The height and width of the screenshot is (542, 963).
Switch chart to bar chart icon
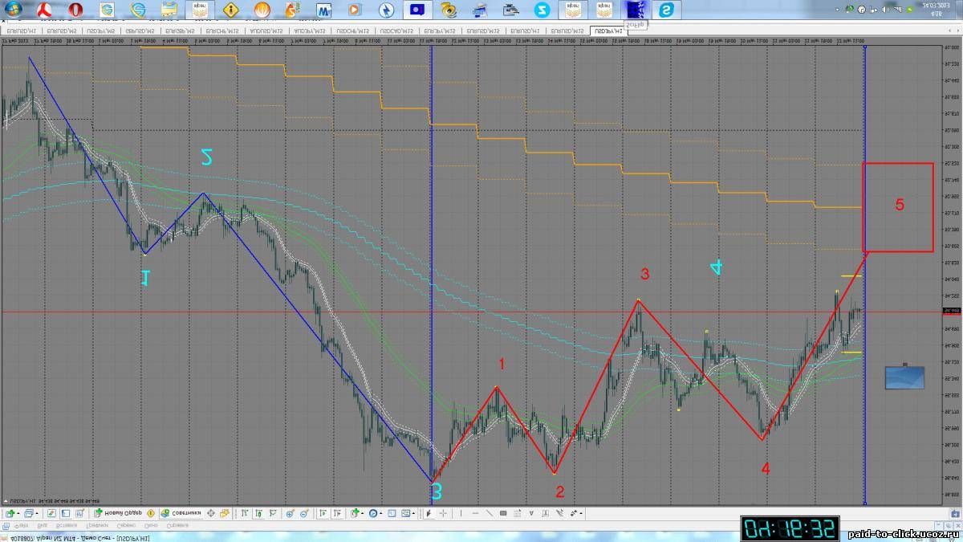point(244,513)
